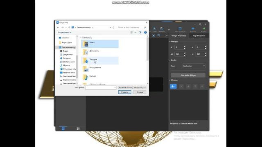
Task: Select Изображения in the navigation pane
Action: tap(67, 62)
